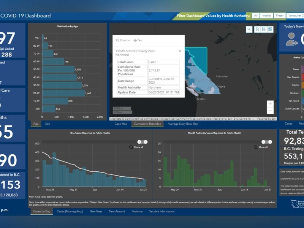Screen dimensions: 304x228
Task: Zoom in on the map
Action: 270,103
